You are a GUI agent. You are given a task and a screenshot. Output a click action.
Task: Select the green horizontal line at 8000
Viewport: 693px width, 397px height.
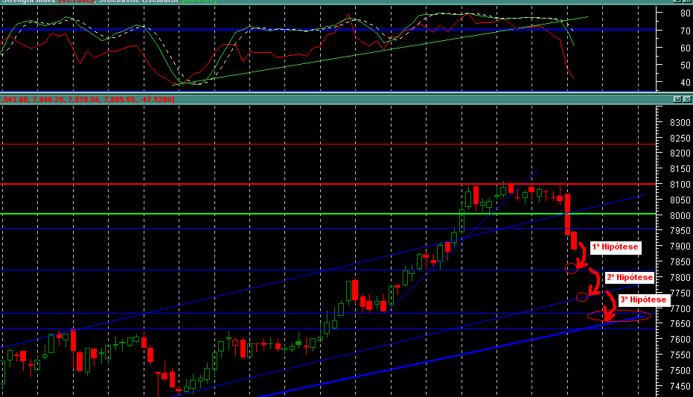[x=328, y=214]
